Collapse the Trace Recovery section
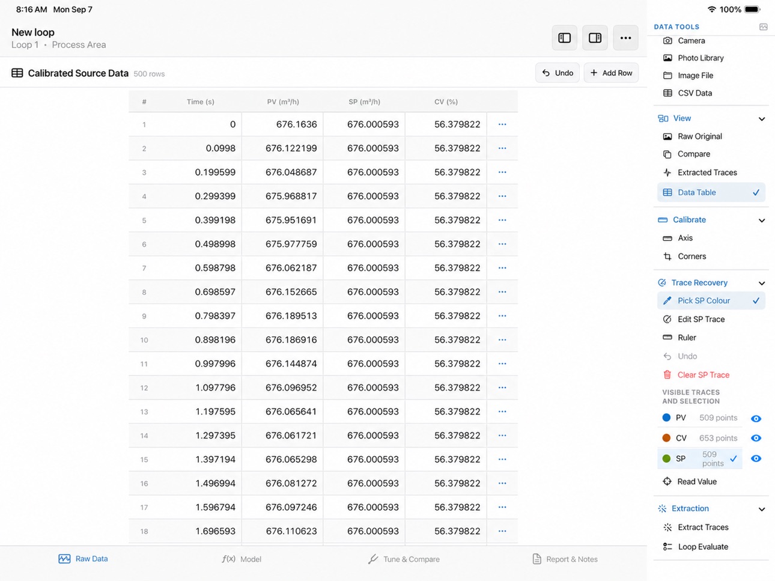Image resolution: width=775 pixels, height=581 pixels. click(x=762, y=283)
